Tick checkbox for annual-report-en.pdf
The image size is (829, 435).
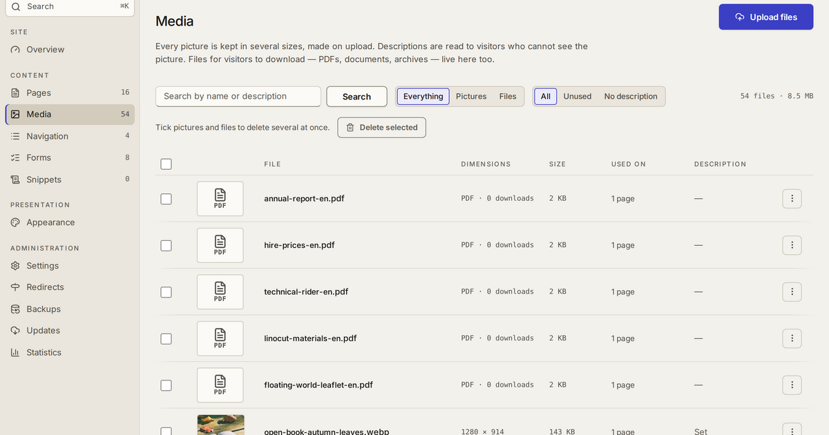coord(166,199)
